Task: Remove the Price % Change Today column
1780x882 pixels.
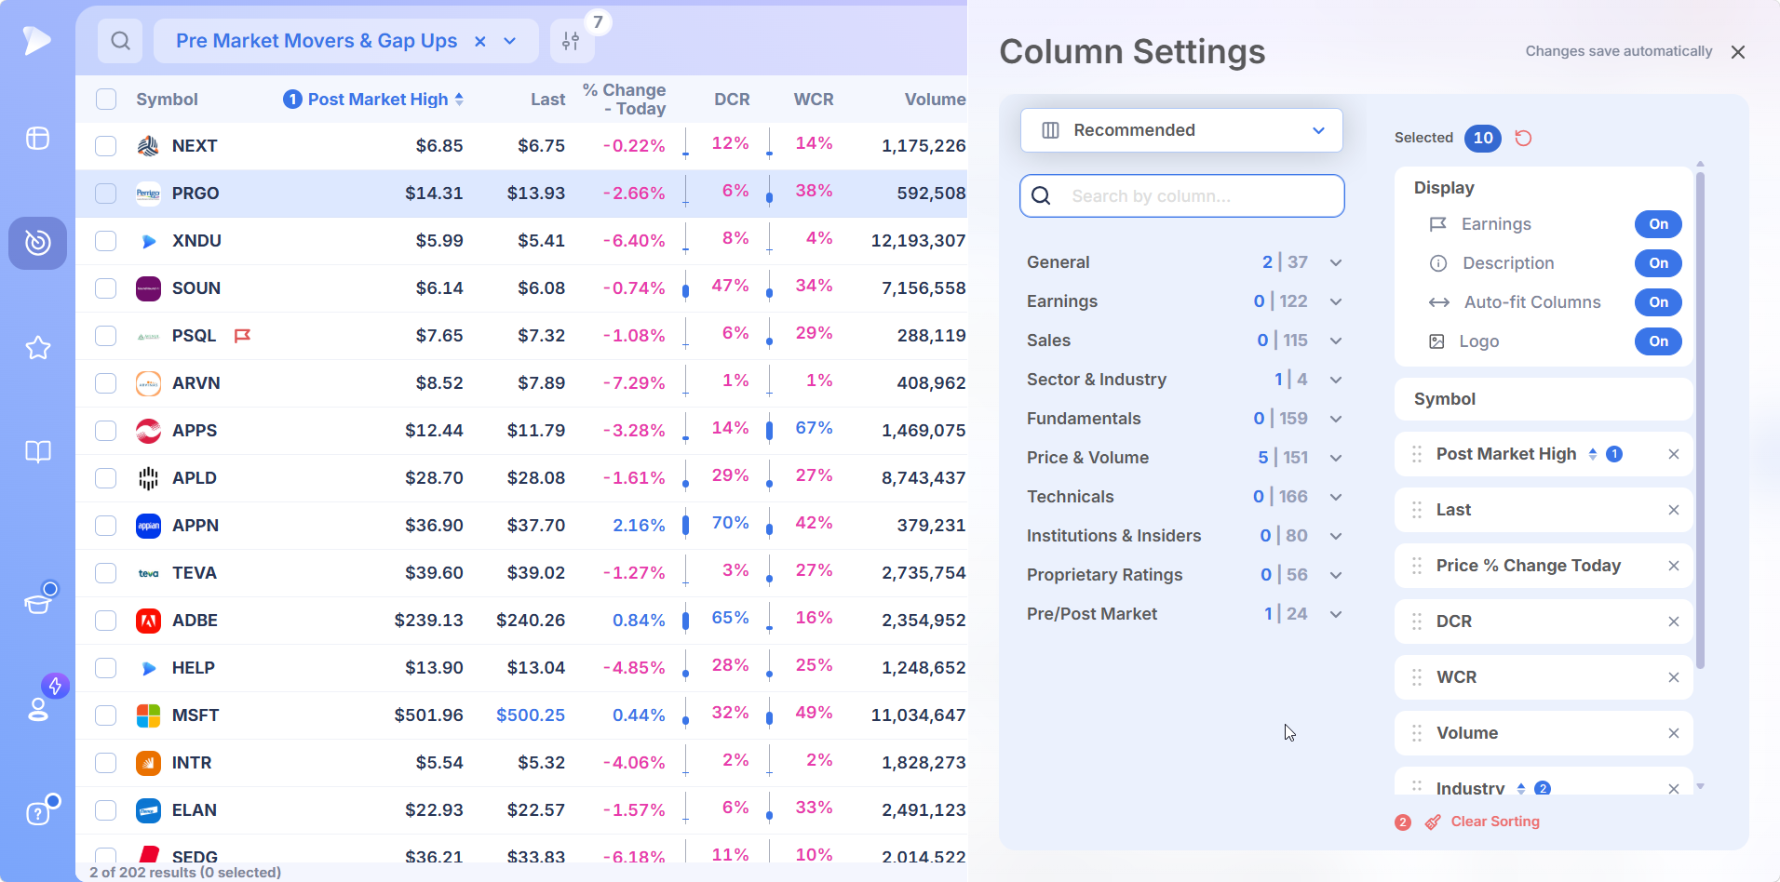Action: [1674, 566]
